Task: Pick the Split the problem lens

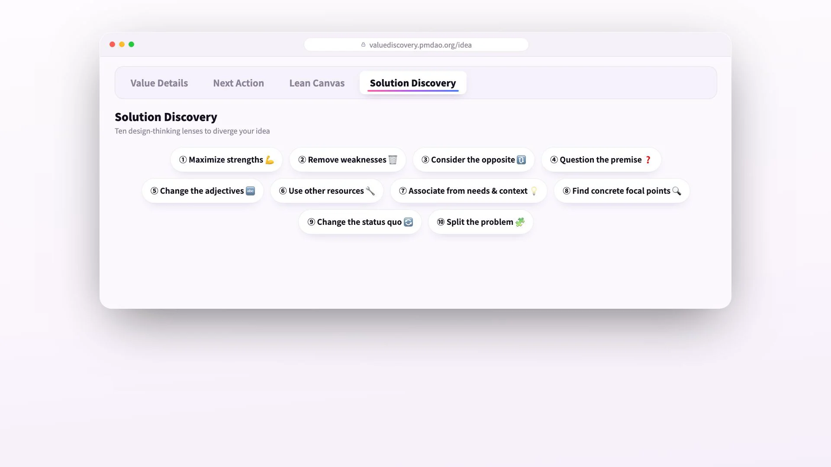Action: [x=480, y=222]
